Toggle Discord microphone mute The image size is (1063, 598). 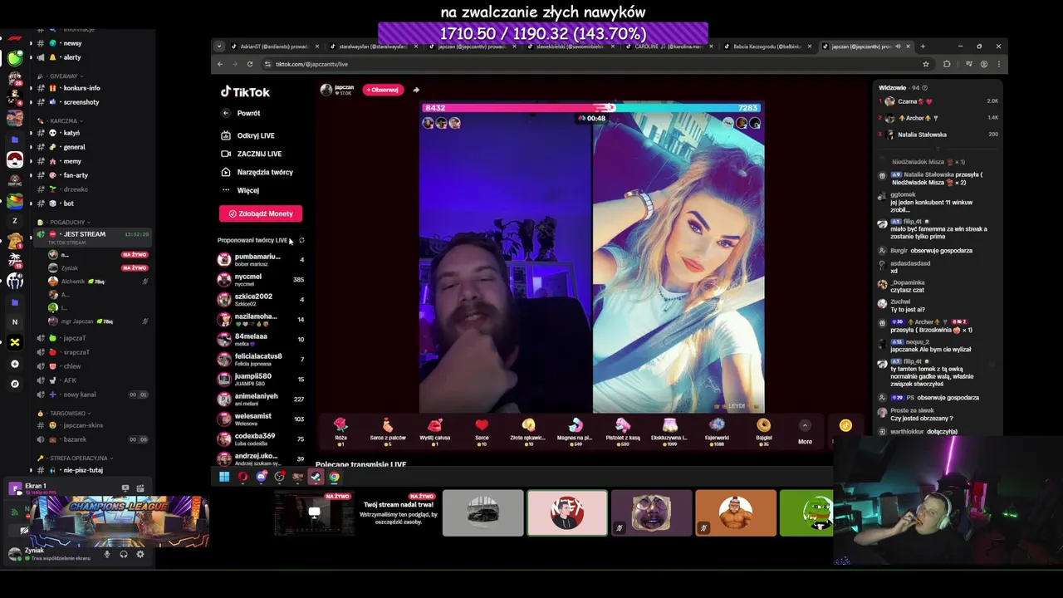point(106,554)
